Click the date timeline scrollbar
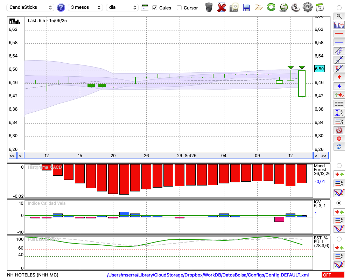 pyautogui.click(x=168, y=156)
